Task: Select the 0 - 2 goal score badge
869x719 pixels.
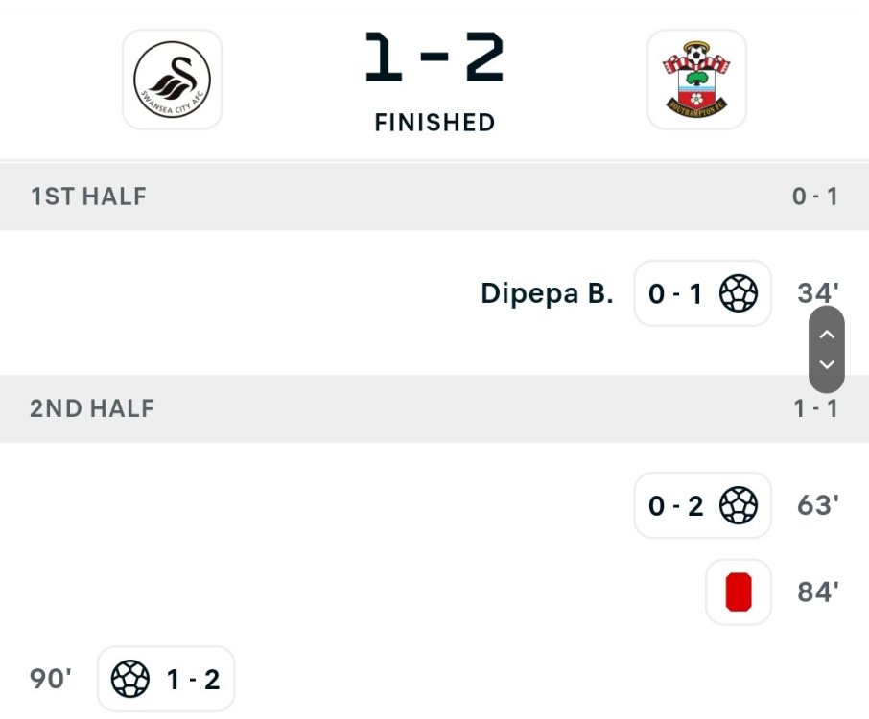Action: (675, 505)
